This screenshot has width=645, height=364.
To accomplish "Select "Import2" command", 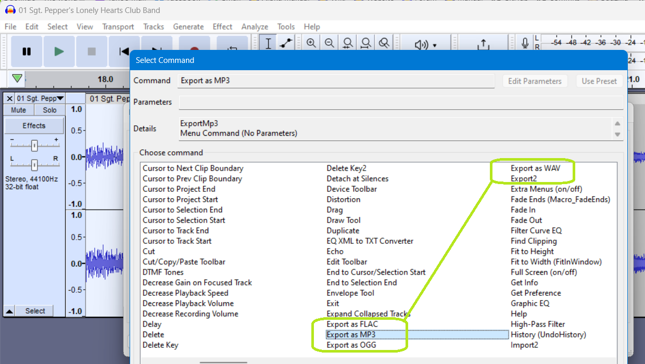I will (x=524, y=345).
